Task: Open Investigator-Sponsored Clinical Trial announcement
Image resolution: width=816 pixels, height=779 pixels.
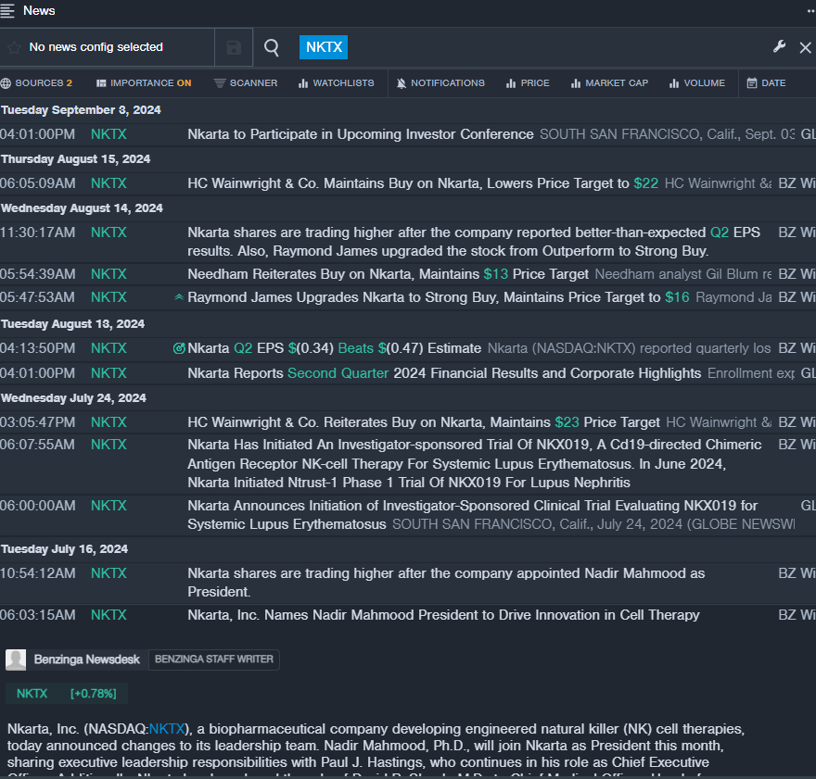Action: click(x=473, y=515)
